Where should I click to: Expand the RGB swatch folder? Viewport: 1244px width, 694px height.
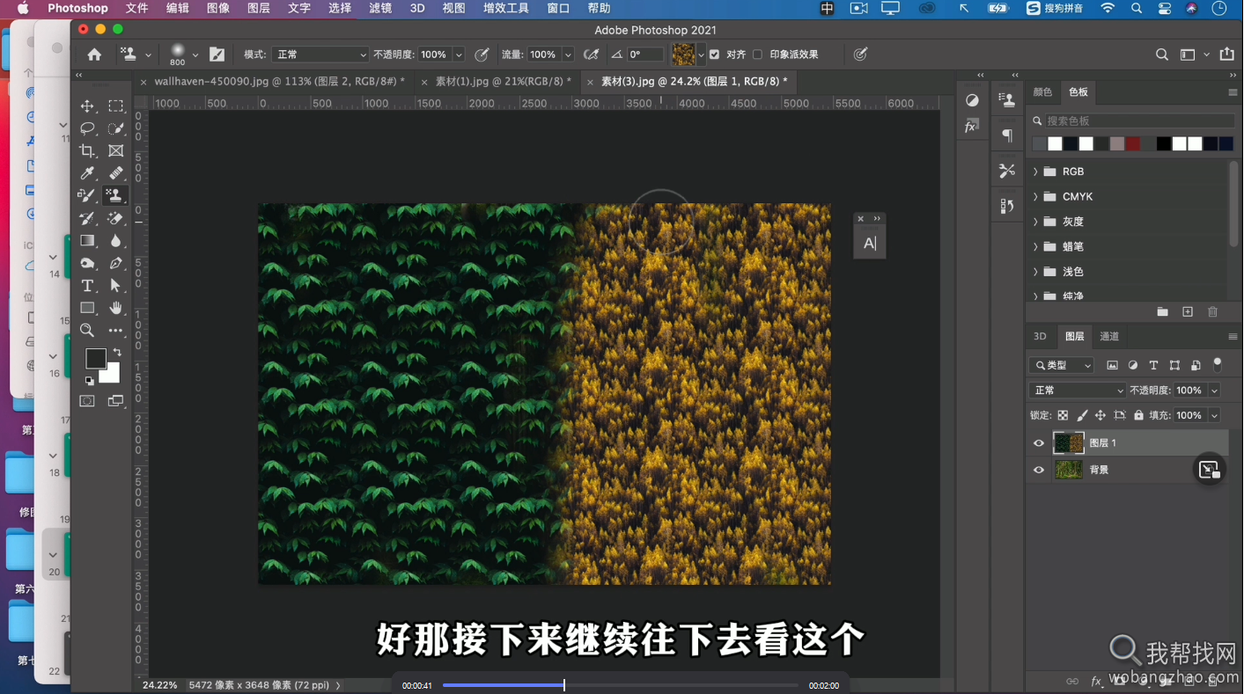point(1035,172)
